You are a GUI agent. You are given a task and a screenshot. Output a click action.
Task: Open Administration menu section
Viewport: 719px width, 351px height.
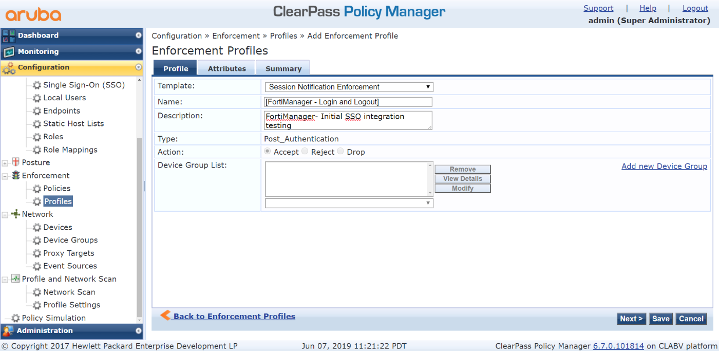[72, 331]
